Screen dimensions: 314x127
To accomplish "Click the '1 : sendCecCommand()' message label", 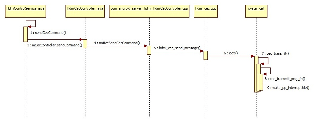I will pyautogui.click(x=48, y=33).
